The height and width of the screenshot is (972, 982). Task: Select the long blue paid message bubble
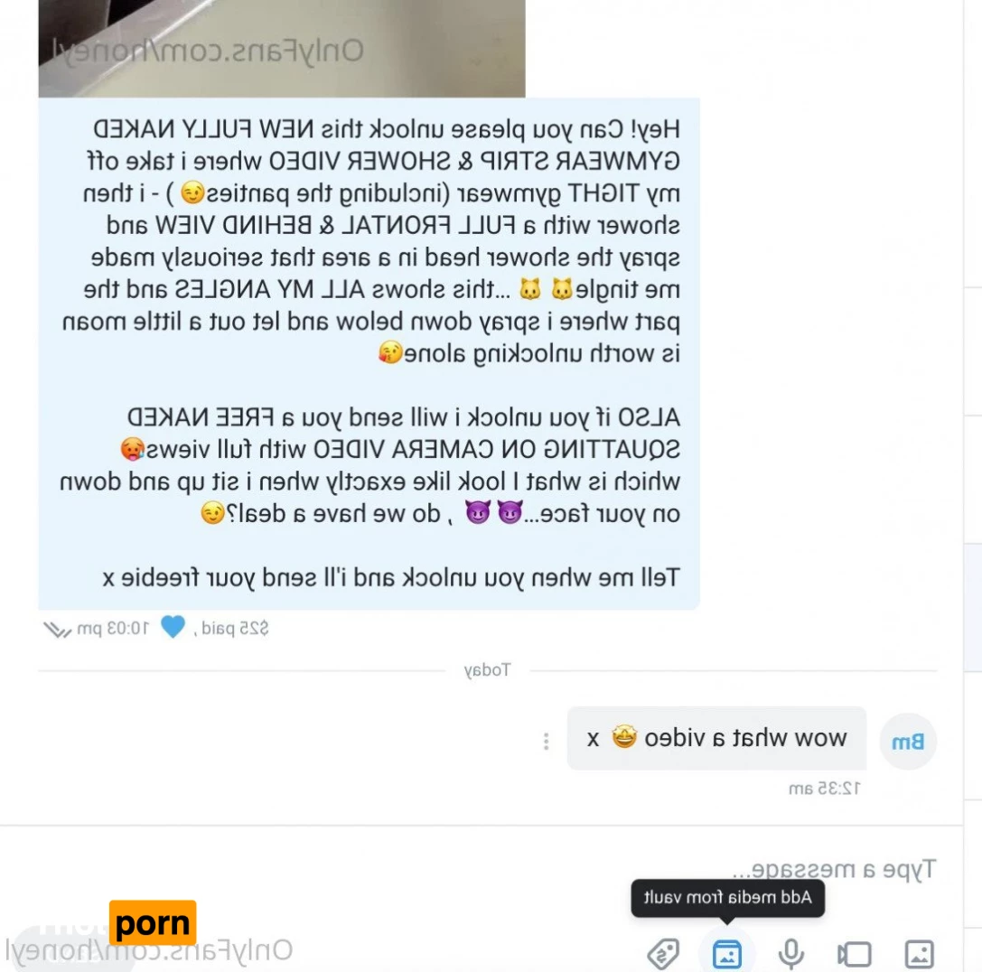[369, 353]
